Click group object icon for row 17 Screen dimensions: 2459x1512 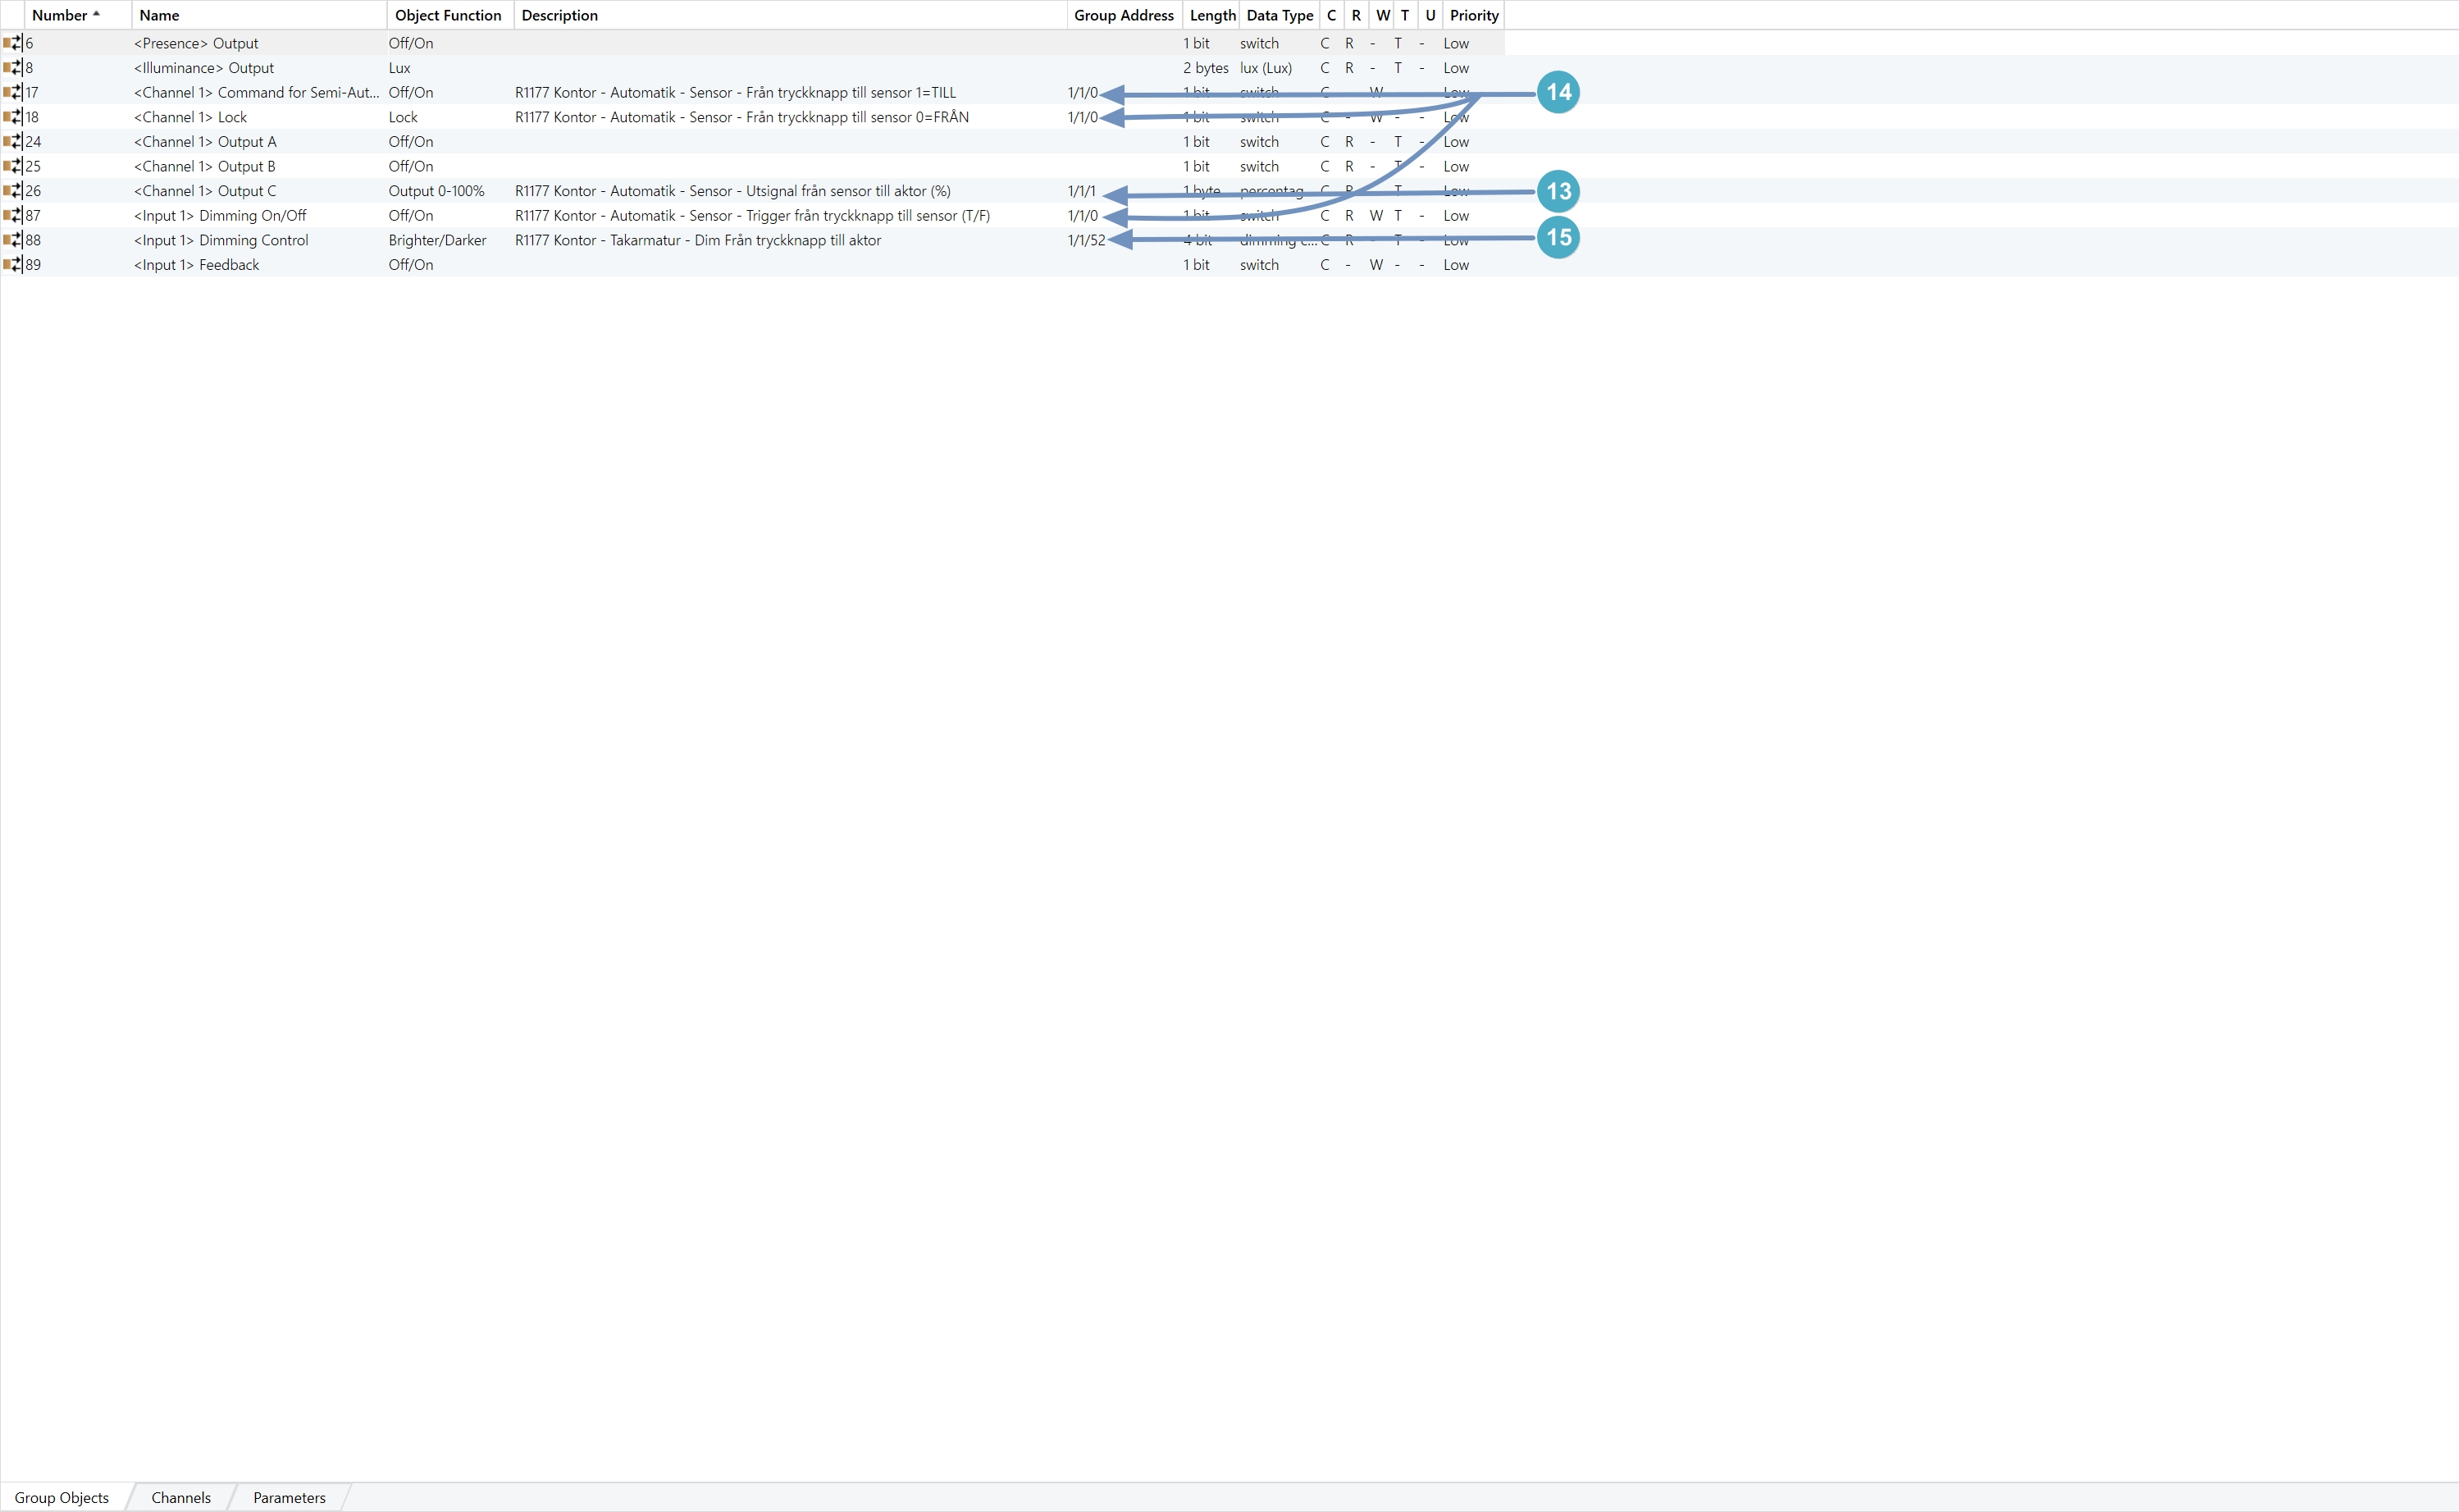point(12,92)
